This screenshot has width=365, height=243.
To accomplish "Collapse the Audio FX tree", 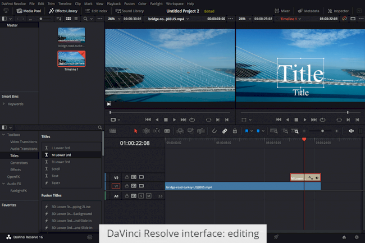I will (3, 184).
